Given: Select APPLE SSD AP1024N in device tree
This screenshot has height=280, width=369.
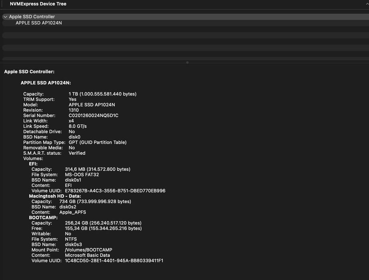Looking at the screenshot, I should click(x=39, y=23).
